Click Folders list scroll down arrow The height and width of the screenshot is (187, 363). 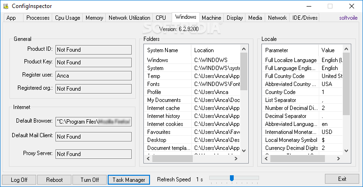coord(244,151)
